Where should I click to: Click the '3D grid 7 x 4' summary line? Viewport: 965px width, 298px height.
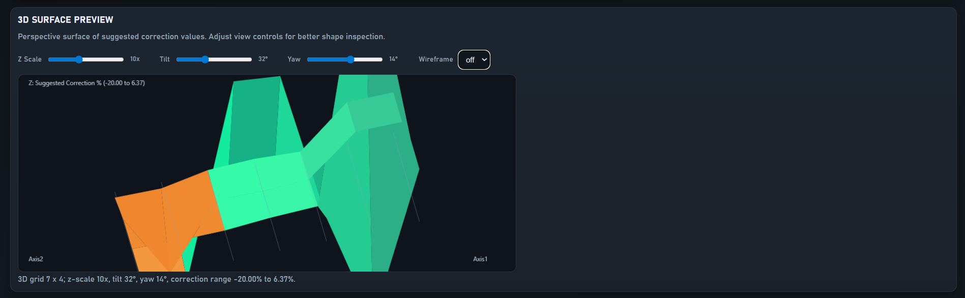pos(157,279)
